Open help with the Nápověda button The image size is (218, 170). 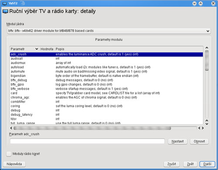14,164
